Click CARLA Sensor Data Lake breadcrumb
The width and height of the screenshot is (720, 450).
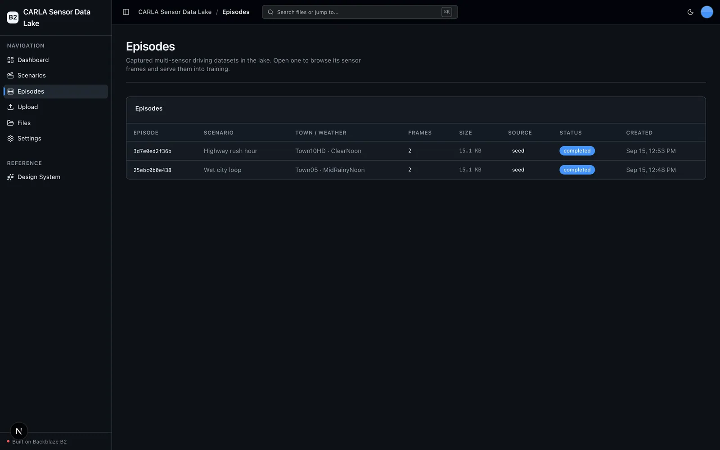(175, 12)
